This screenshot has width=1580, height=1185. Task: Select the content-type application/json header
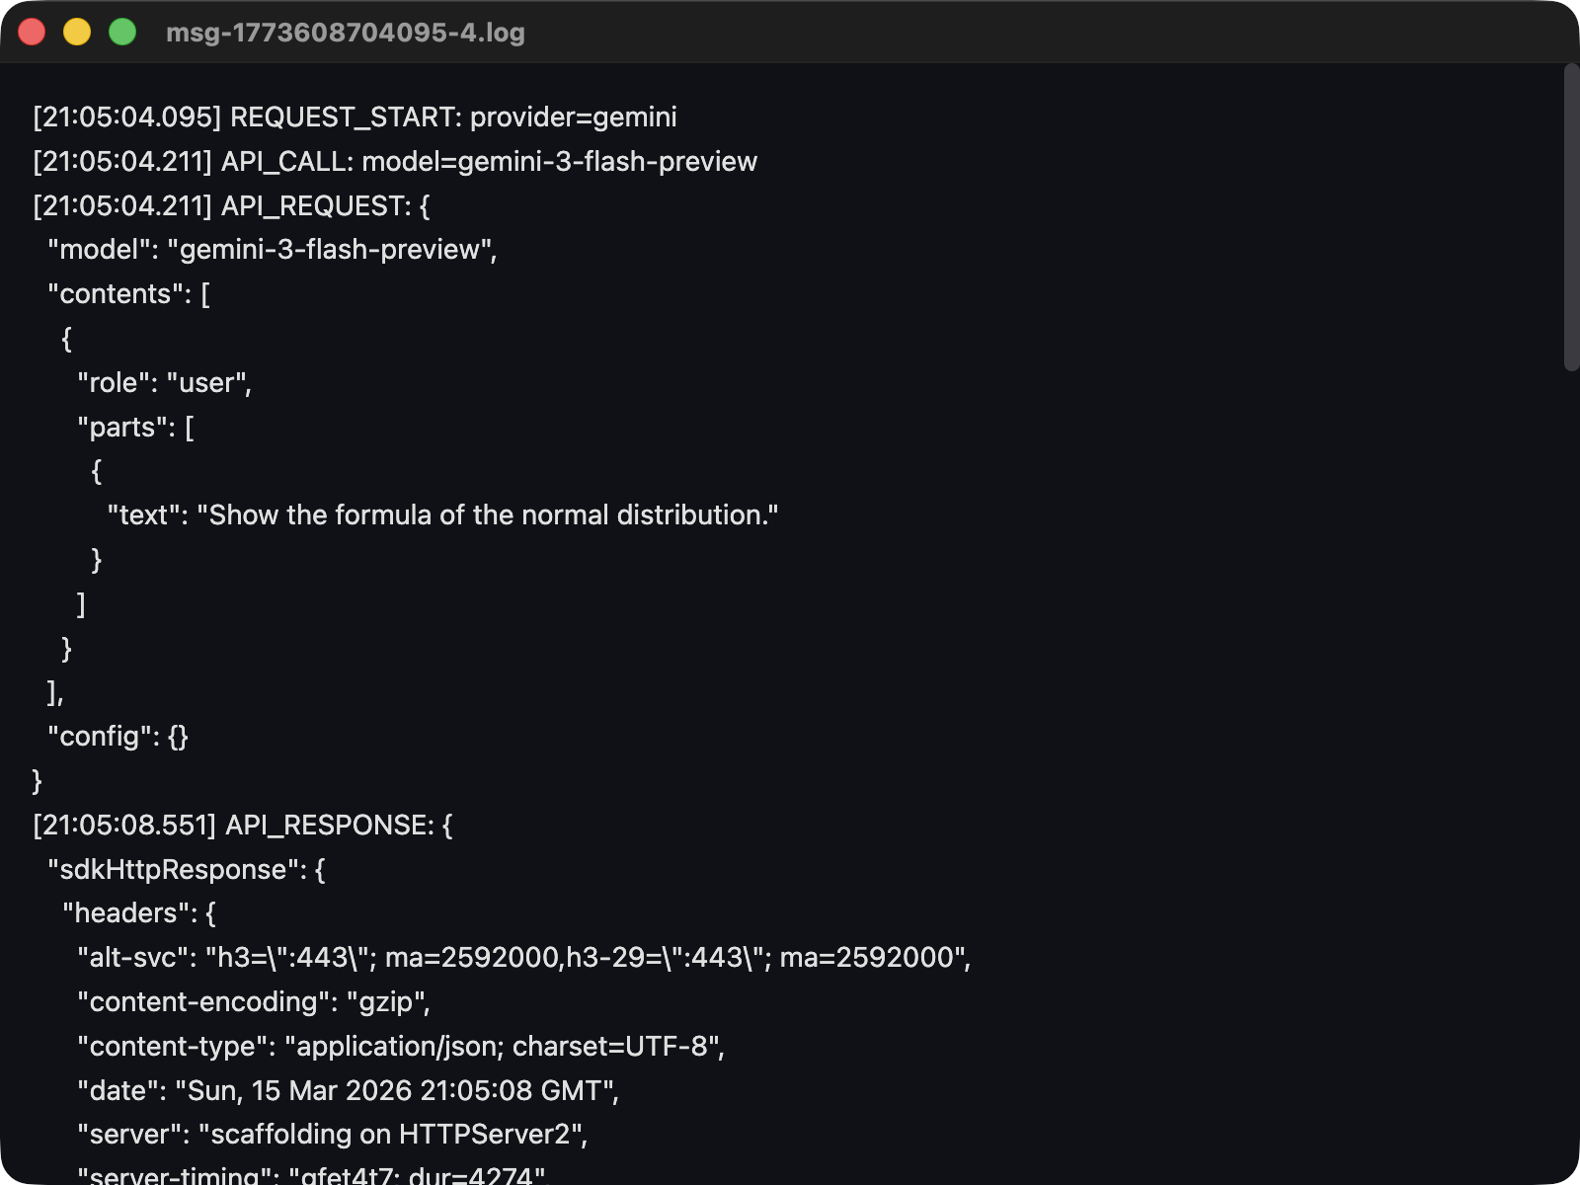coord(400,1046)
